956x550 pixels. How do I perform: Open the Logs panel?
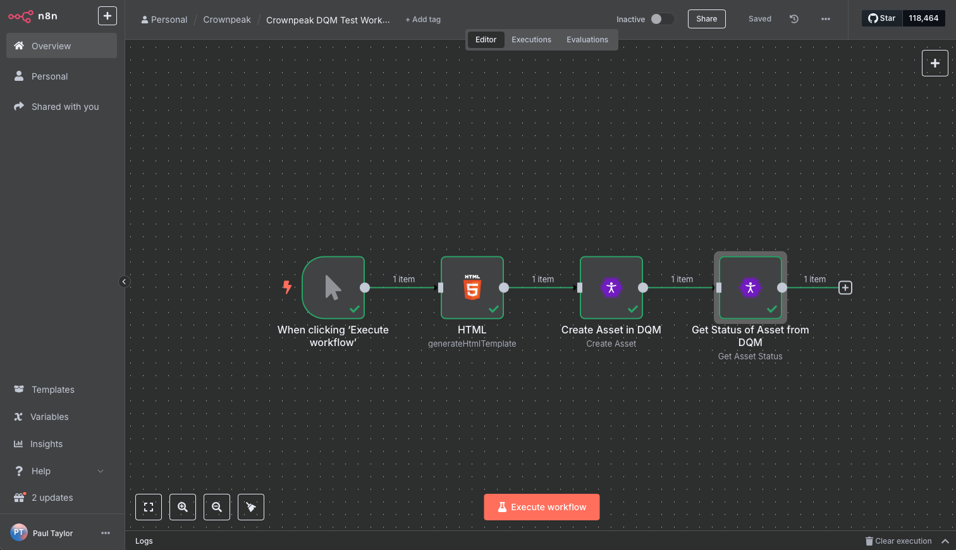pos(144,541)
